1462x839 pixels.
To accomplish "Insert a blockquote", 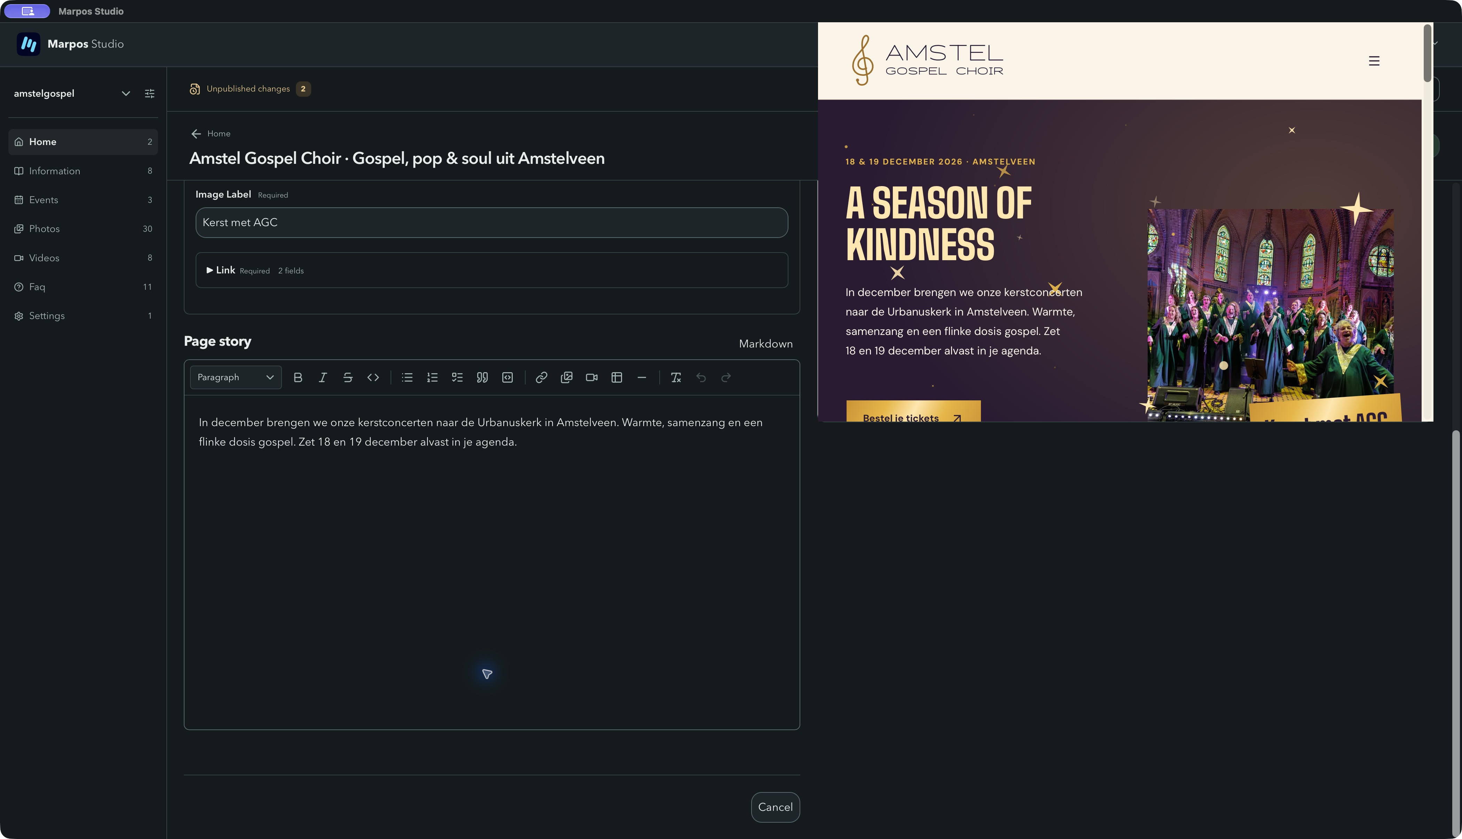I will tap(482, 377).
